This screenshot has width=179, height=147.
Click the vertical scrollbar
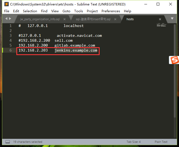click(175, 71)
